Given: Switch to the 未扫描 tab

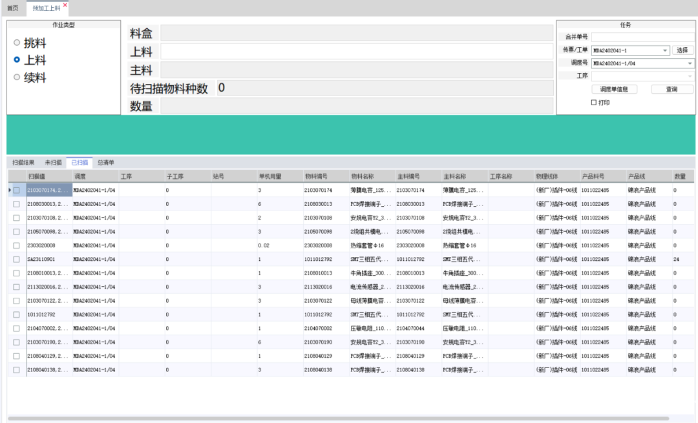Looking at the screenshot, I should point(53,163).
